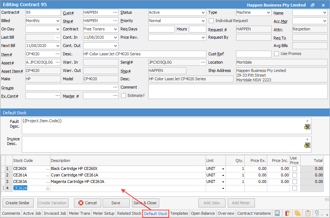The height and width of the screenshot is (218, 330).
Task: Open the red book icon tab
Action: [288, 213]
